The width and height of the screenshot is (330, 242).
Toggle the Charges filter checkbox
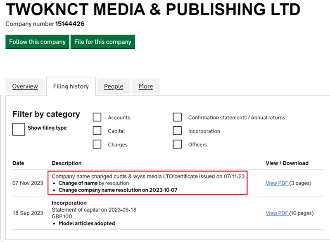click(x=97, y=144)
